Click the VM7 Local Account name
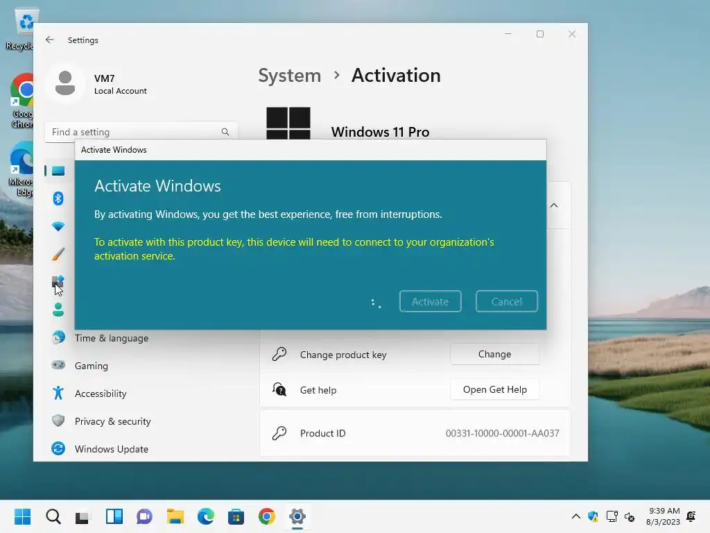This screenshot has height=533, width=710. [120, 84]
